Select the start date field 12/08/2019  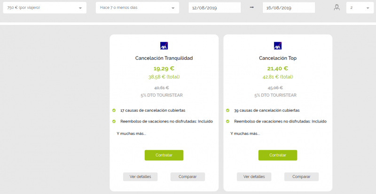215,8
